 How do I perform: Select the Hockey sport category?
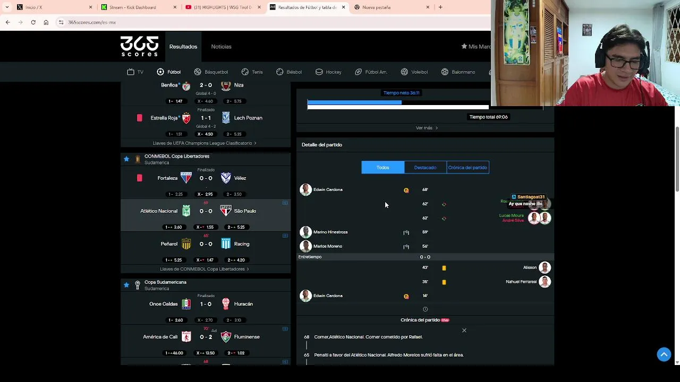click(x=328, y=72)
